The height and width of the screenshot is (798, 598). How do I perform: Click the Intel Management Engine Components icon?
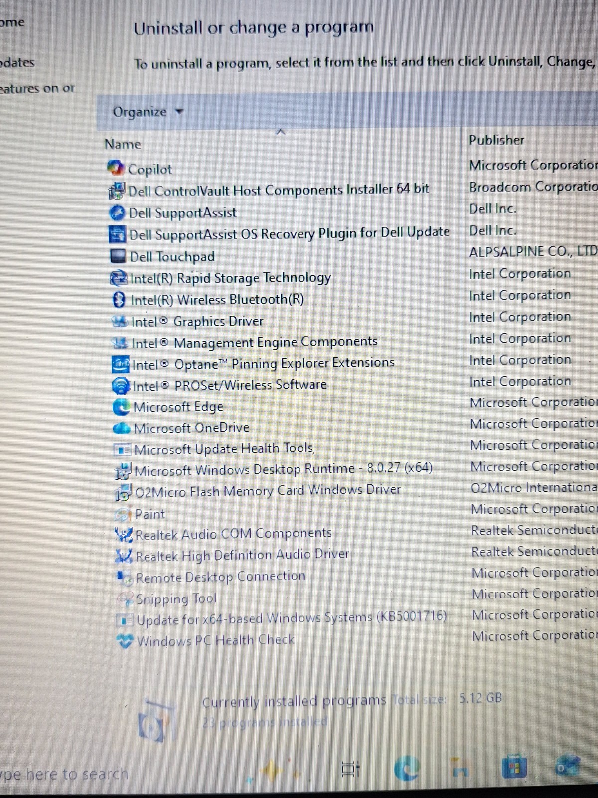click(121, 343)
